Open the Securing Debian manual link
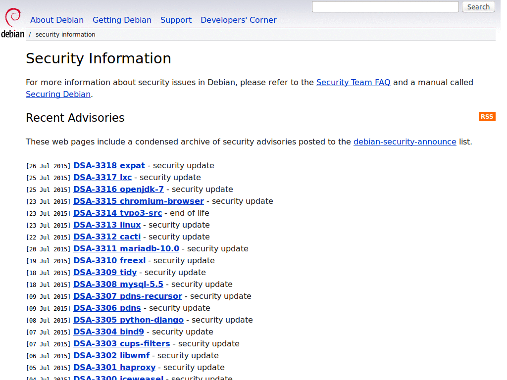The height and width of the screenshot is (380, 507). (x=58, y=95)
